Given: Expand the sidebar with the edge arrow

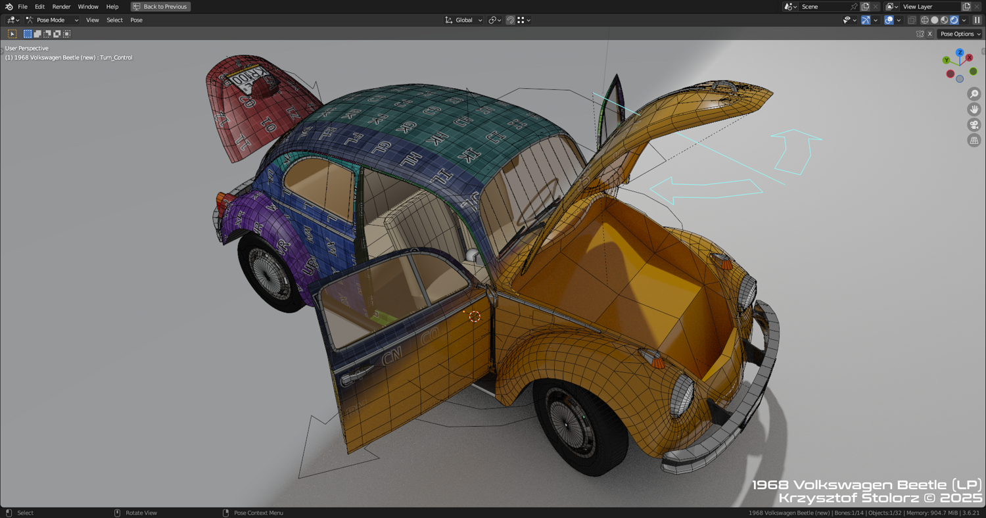Looking at the screenshot, I should tap(983, 51).
